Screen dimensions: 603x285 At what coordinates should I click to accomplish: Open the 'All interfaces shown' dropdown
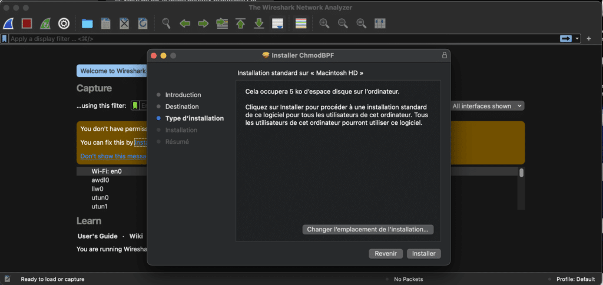(x=487, y=106)
